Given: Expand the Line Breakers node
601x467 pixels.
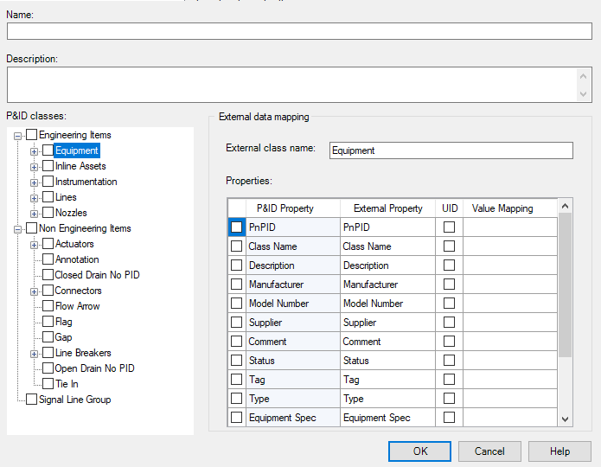Looking at the screenshot, I should [x=35, y=353].
